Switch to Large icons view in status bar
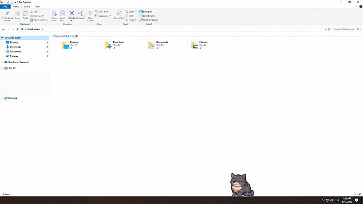 [x=360, y=194]
